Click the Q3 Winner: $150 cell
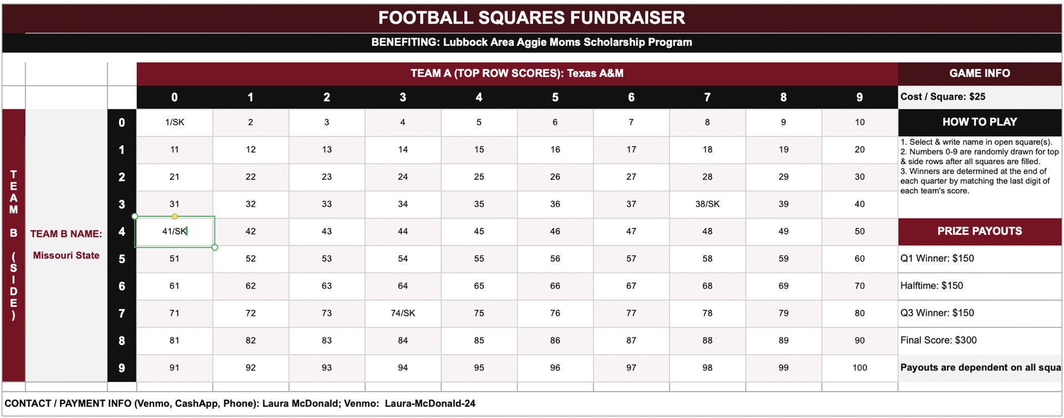The width and height of the screenshot is (1064, 418). (x=980, y=313)
